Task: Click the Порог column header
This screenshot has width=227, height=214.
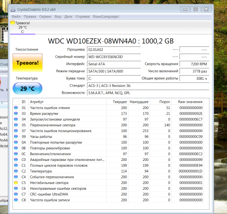Action: (161, 102)
